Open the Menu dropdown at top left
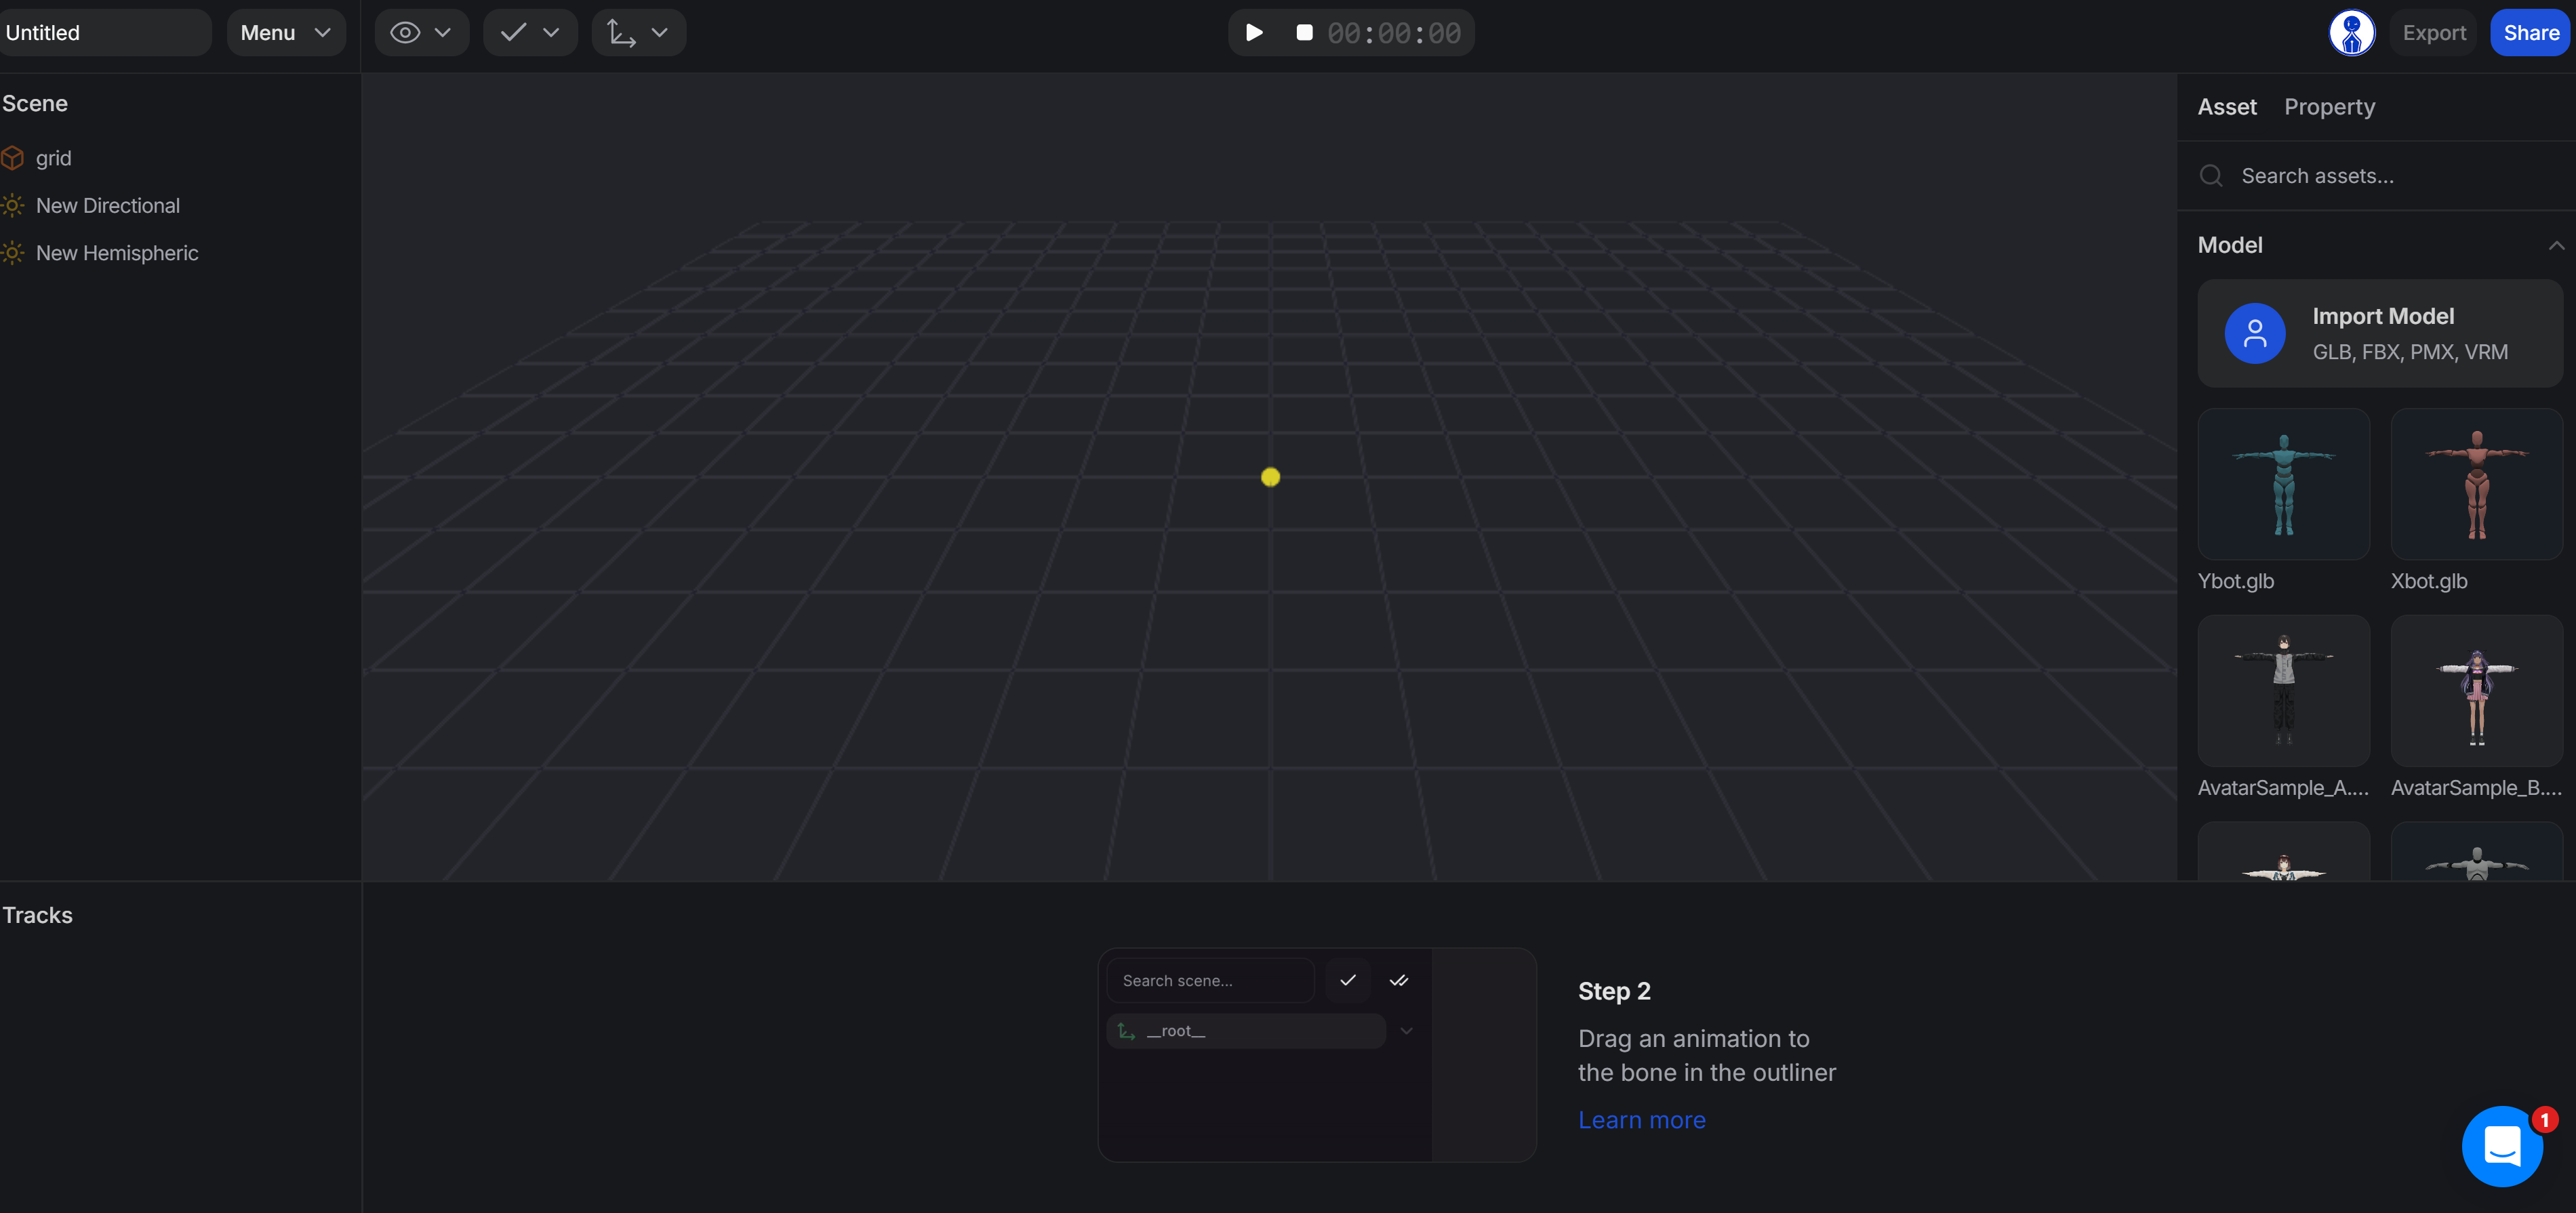This screenshot has height=1213, width=2576. [x=285, y=32]
